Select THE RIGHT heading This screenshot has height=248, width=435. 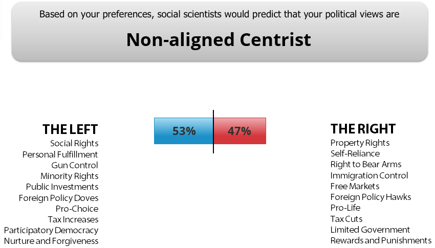[x=363, y=129]
